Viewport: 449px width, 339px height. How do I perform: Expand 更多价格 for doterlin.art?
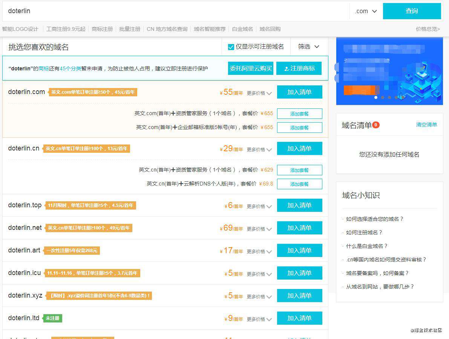259,252
